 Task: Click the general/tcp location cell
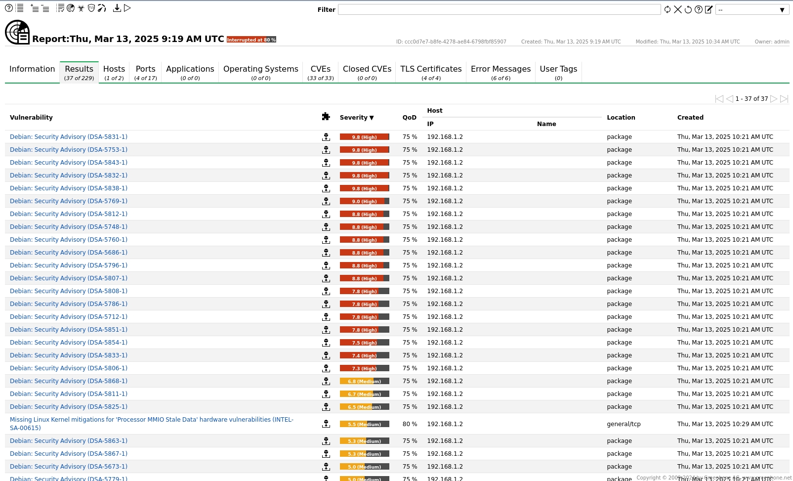[x=624, y=424]
